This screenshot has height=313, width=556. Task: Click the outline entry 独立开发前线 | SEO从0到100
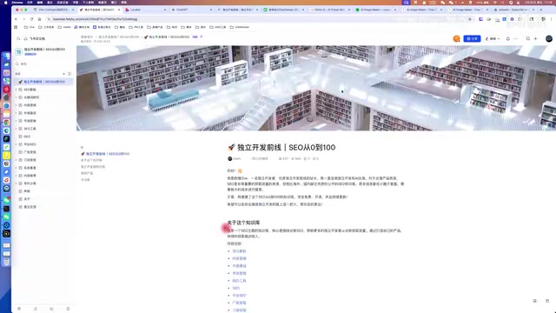tap(105, 154)
